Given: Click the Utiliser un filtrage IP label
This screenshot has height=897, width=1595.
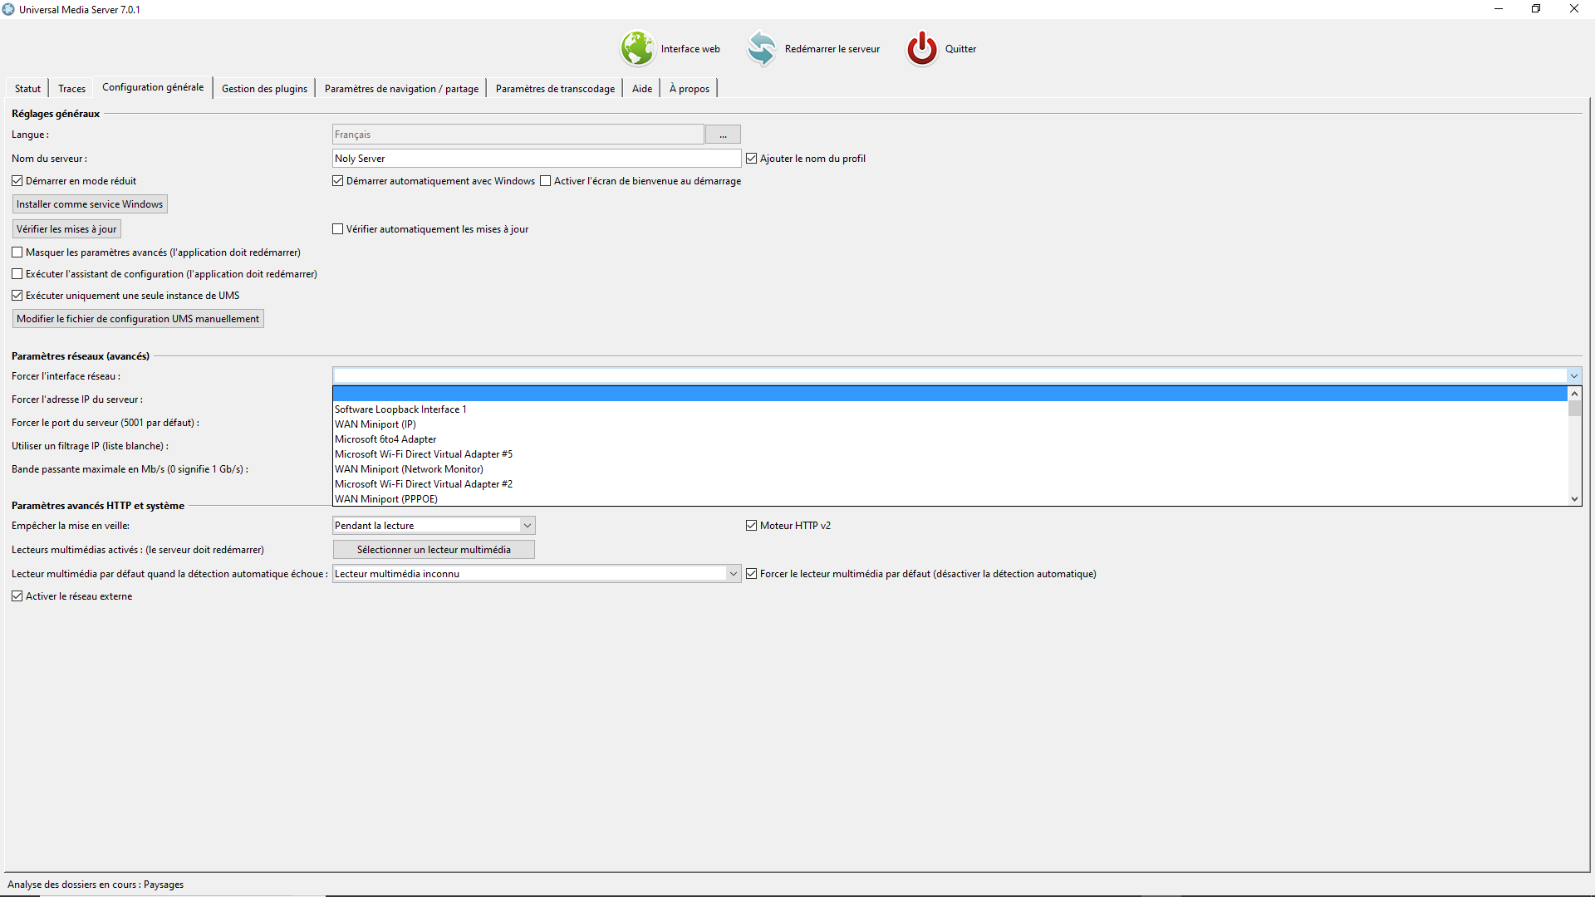Looking at the screenshot, I should tap(90, 446).
